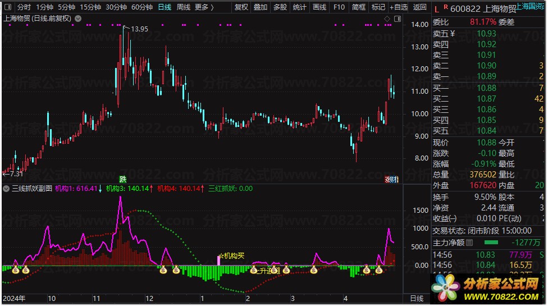Screen dimensions: 548x306
Task: Click the 14:56 10.84 trade tick row
Action: click(488, 265)
